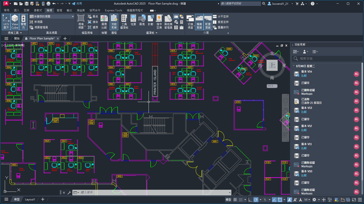Viewport: 364px width, 204px height.
Task: Click the Undo arrow in quick access toolbar
Action: point(54,4)
